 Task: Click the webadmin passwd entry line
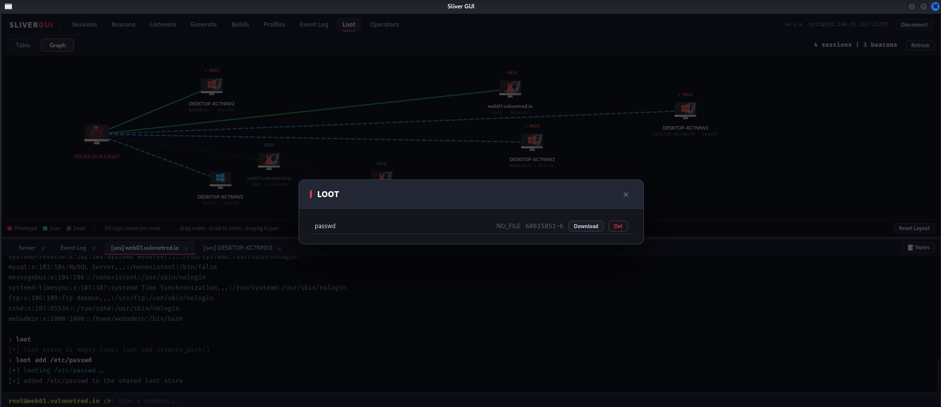pyautogui.click(x=96, y=319)
